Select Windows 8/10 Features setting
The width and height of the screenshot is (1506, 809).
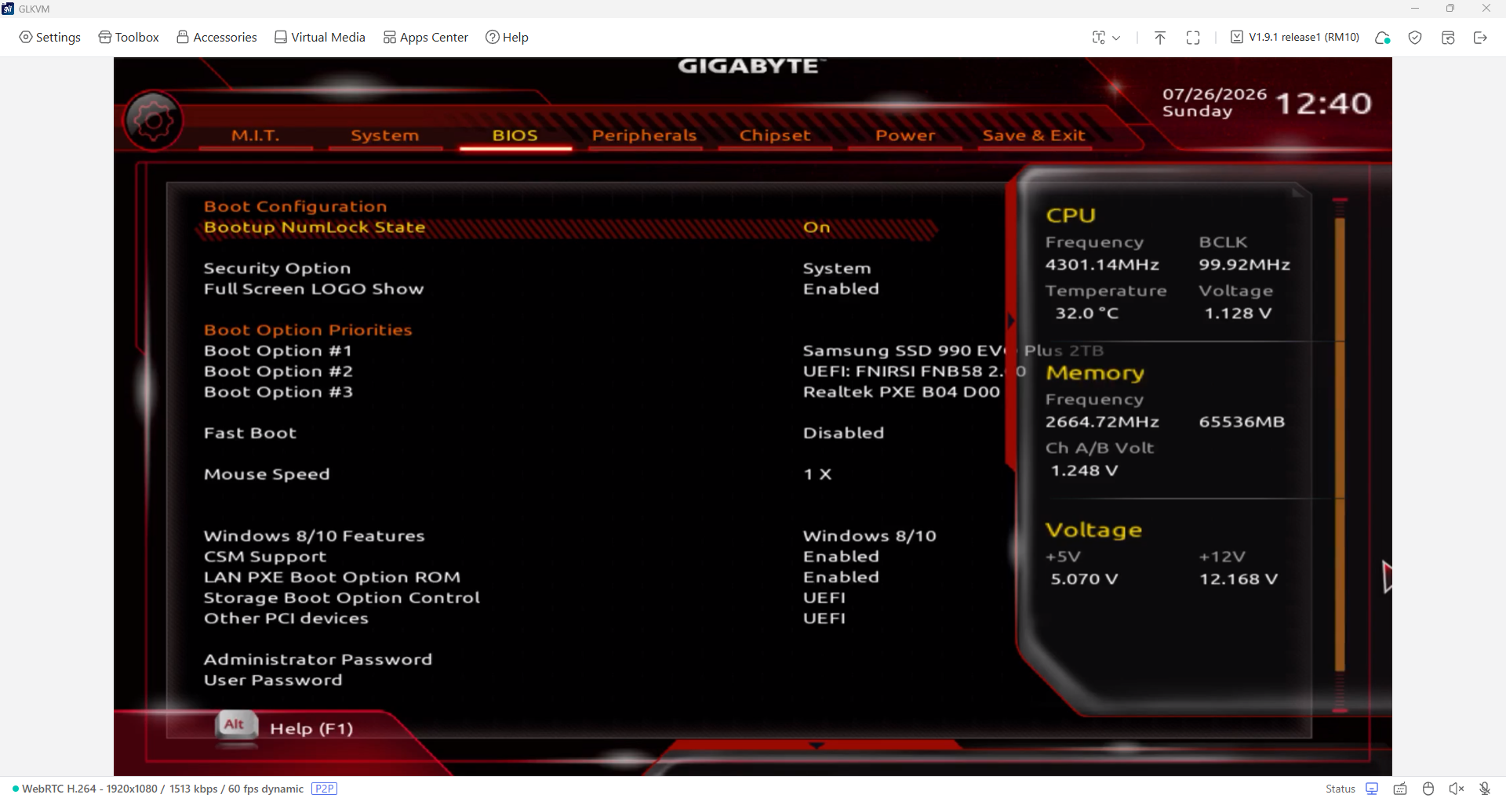314,536
